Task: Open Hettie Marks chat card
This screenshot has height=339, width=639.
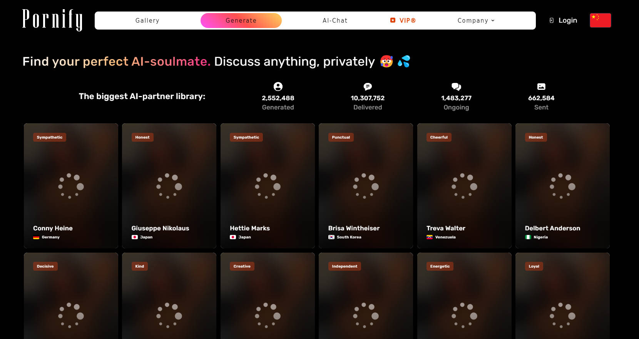Action: tap(268, 185)
